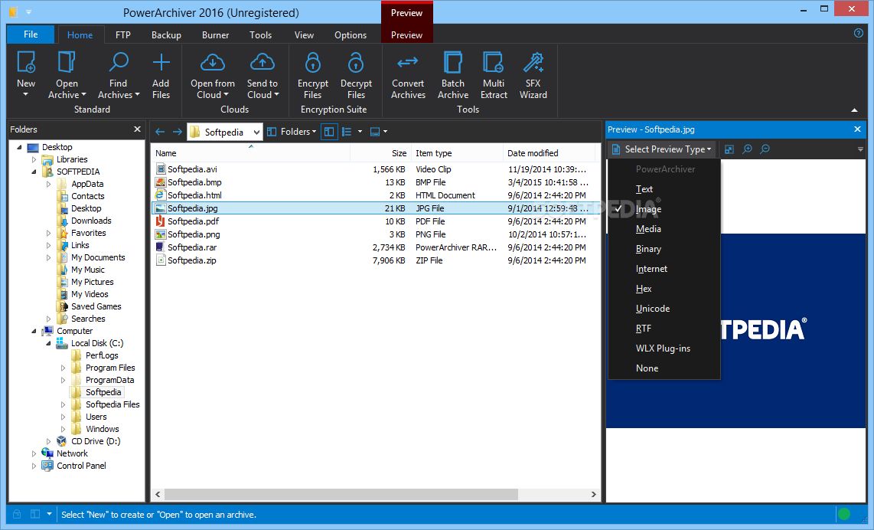Select the checked Image preview type
Screen dimensions: 874x530
pos(664,209)
